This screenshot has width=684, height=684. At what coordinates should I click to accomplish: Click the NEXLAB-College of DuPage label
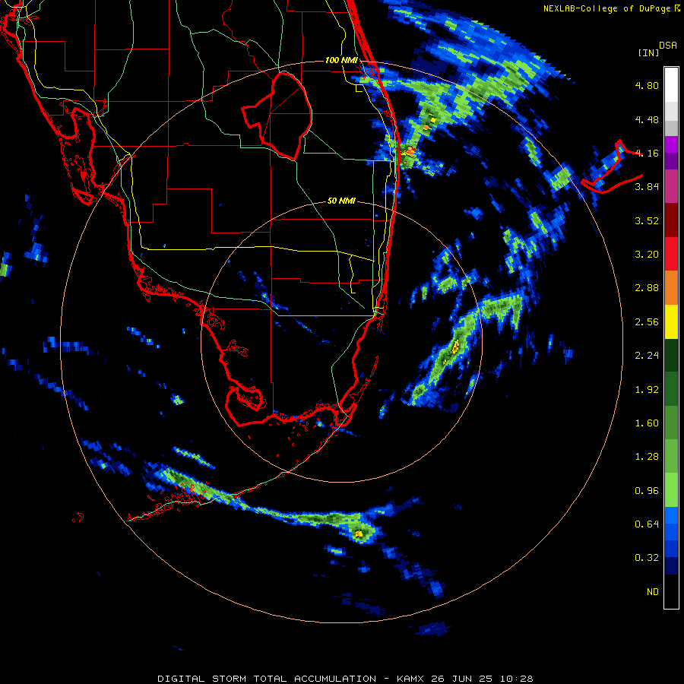point(606,8)
